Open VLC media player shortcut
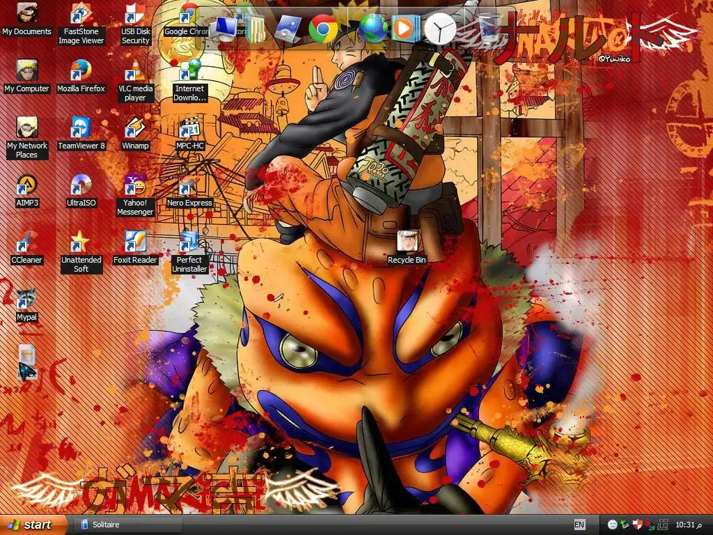 click(135, 81)
